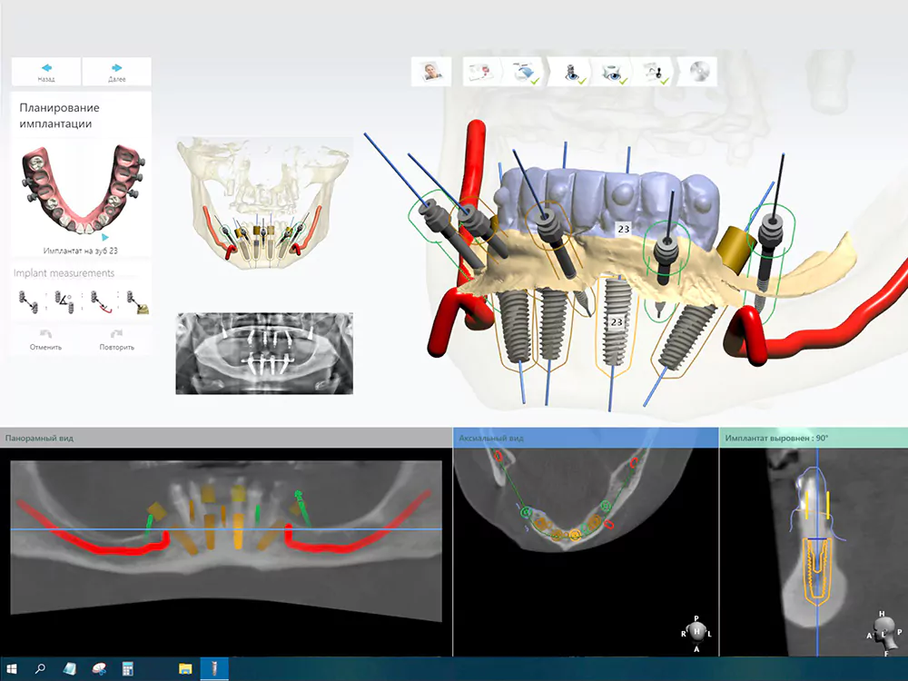Redo with the Повторить button

tap(116, 340)
